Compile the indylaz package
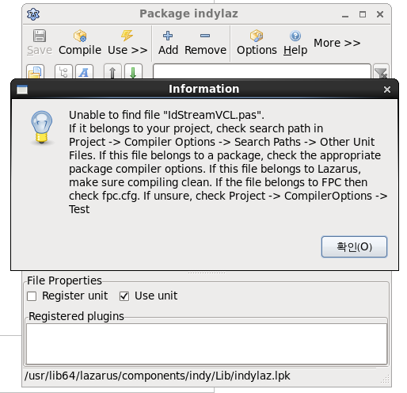407x393 pixels. [x=80, y=43]
